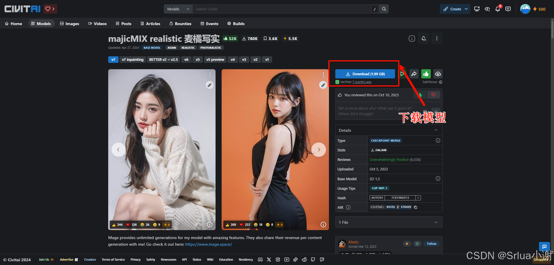Copy the AIR identifier
Viewport: 554px width, 265px height.
415,207
